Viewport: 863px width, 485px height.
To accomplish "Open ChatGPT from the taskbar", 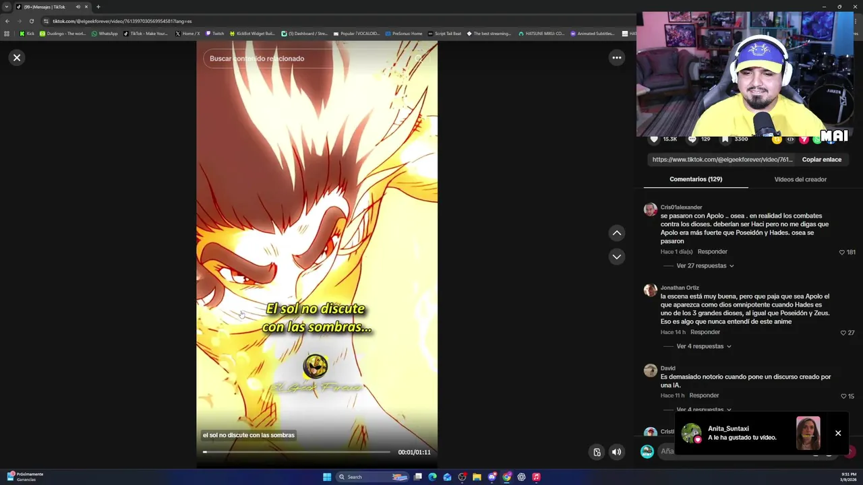I will click(521, 477).
